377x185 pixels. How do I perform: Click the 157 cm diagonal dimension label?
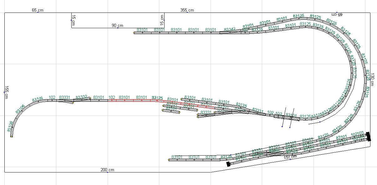click(x=290, y=157)
